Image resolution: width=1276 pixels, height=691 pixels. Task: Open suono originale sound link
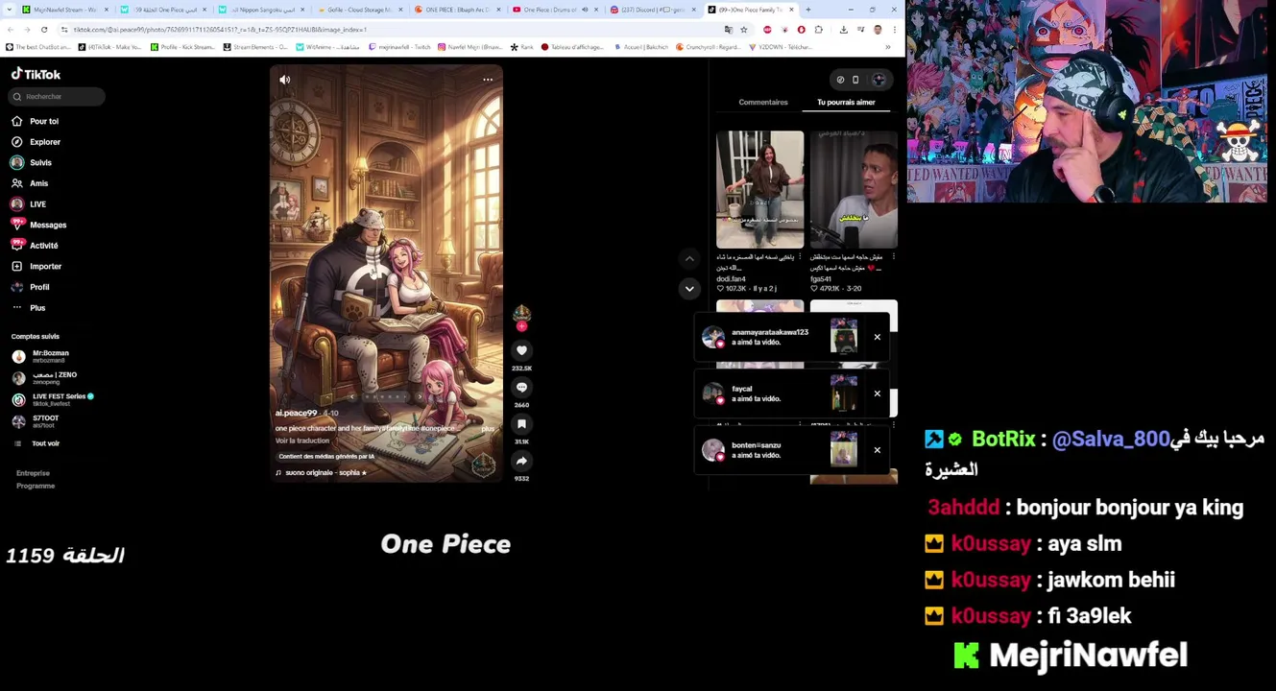pyautogui.click(x=322, y=472)
